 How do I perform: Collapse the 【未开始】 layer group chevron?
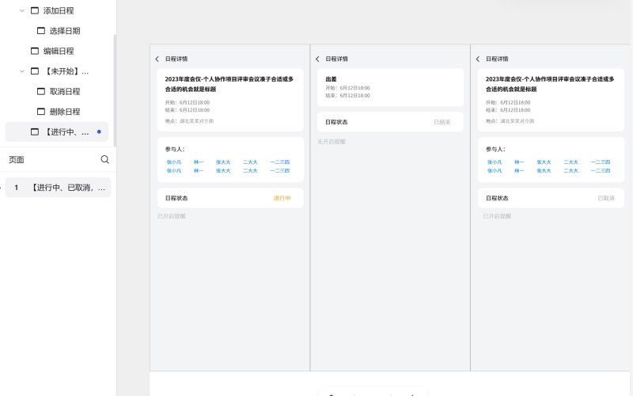click(22, 71)
